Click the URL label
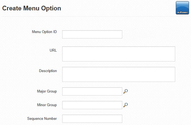The height and width of the screenshot is (125, 191). [x=53, y=50]
